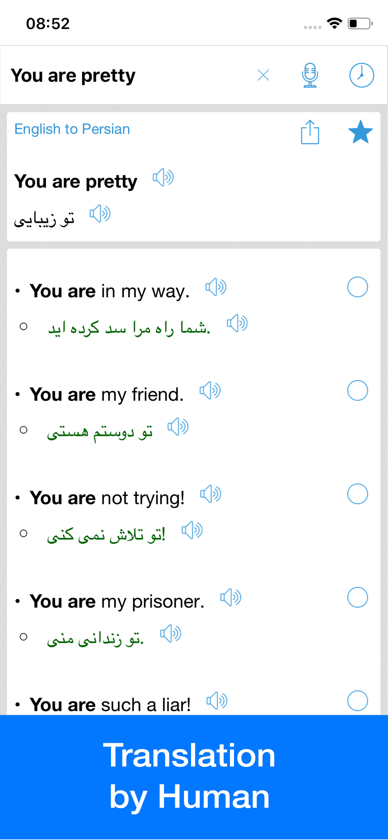Tap the "English to Persian" language link
This screenshot has width=388, height=840.
point(72,129)
